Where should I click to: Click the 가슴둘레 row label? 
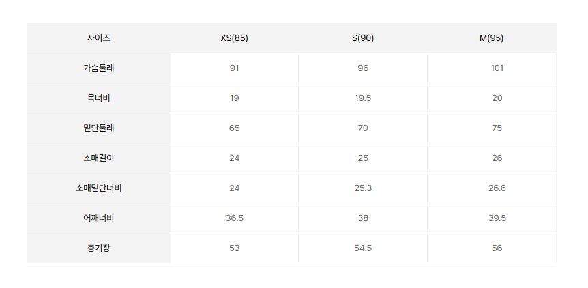pos(98,68)
